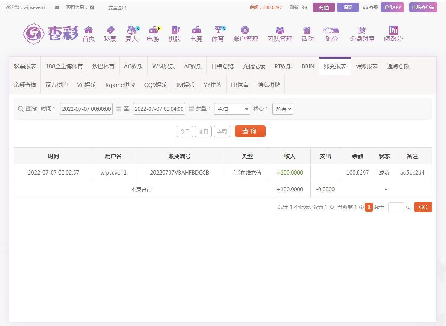The width and height of the screenshot is (446, 326).
Task: Edit reserved info (预留信息) pencil icon
Action: [x=92, y=7]
